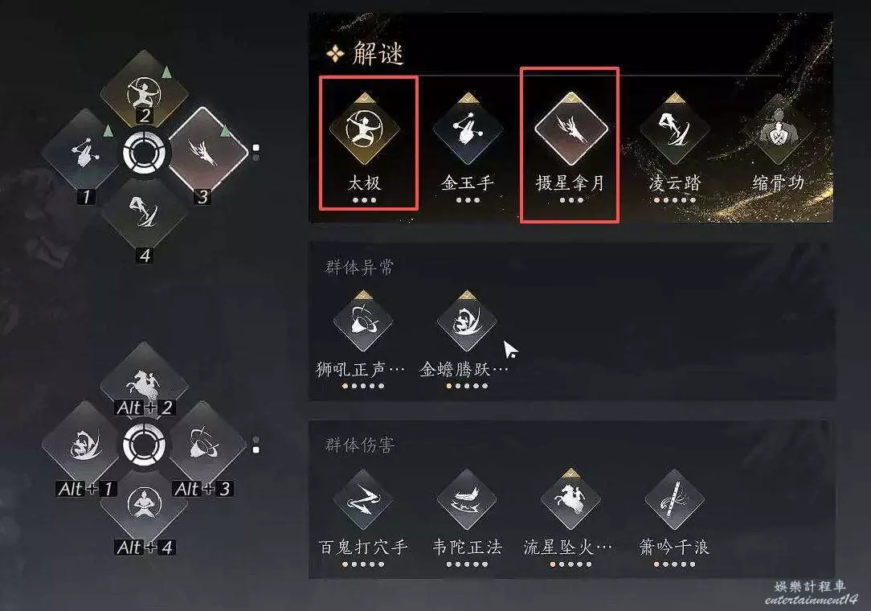
Task: Pick the 箫吟千浪 skill icon
Action: (674, 500)
